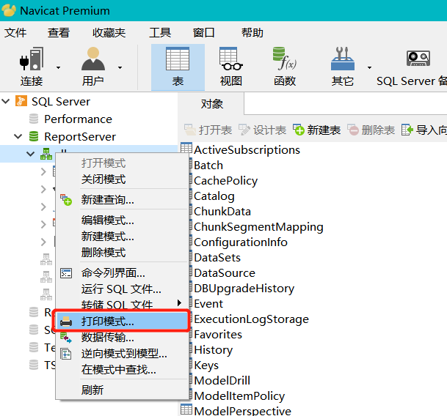Collapse the ReportServer database node
Viewport: 447px width, 416px height.
pyautogui.click(x=18, y=136)
